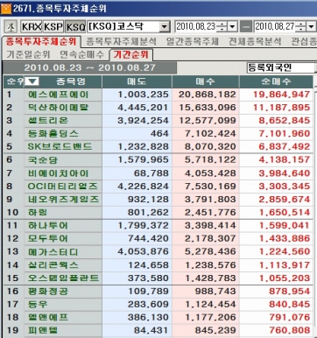Select stock 셀트리온 in rank 3

tap(48, 121)
